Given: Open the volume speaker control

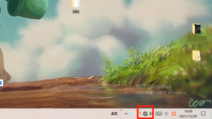Looking at the screenshot, I should (x=151, y=114).
